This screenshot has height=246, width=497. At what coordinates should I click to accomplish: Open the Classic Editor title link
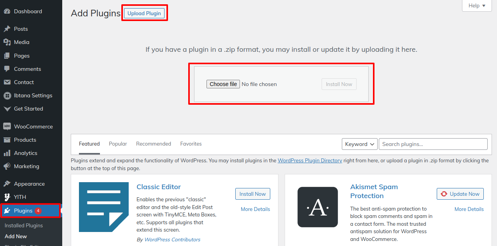[x=159, y=187]
